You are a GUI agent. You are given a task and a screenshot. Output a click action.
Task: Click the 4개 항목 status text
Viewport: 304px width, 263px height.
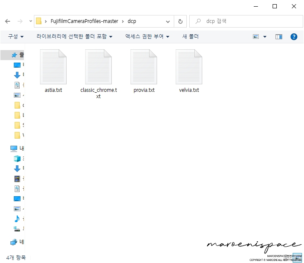pyautogui.click(x=16, y=258)
